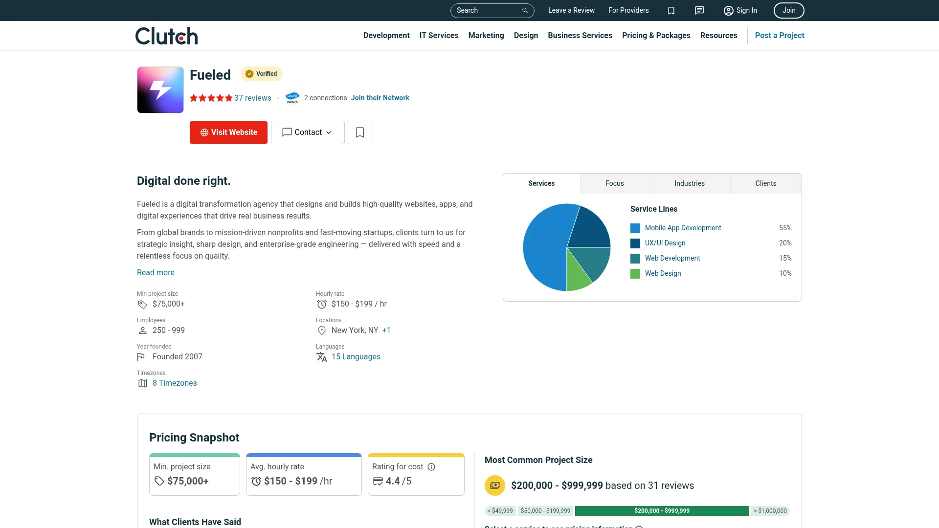Click the employees person icon

[x=142, y=330]
